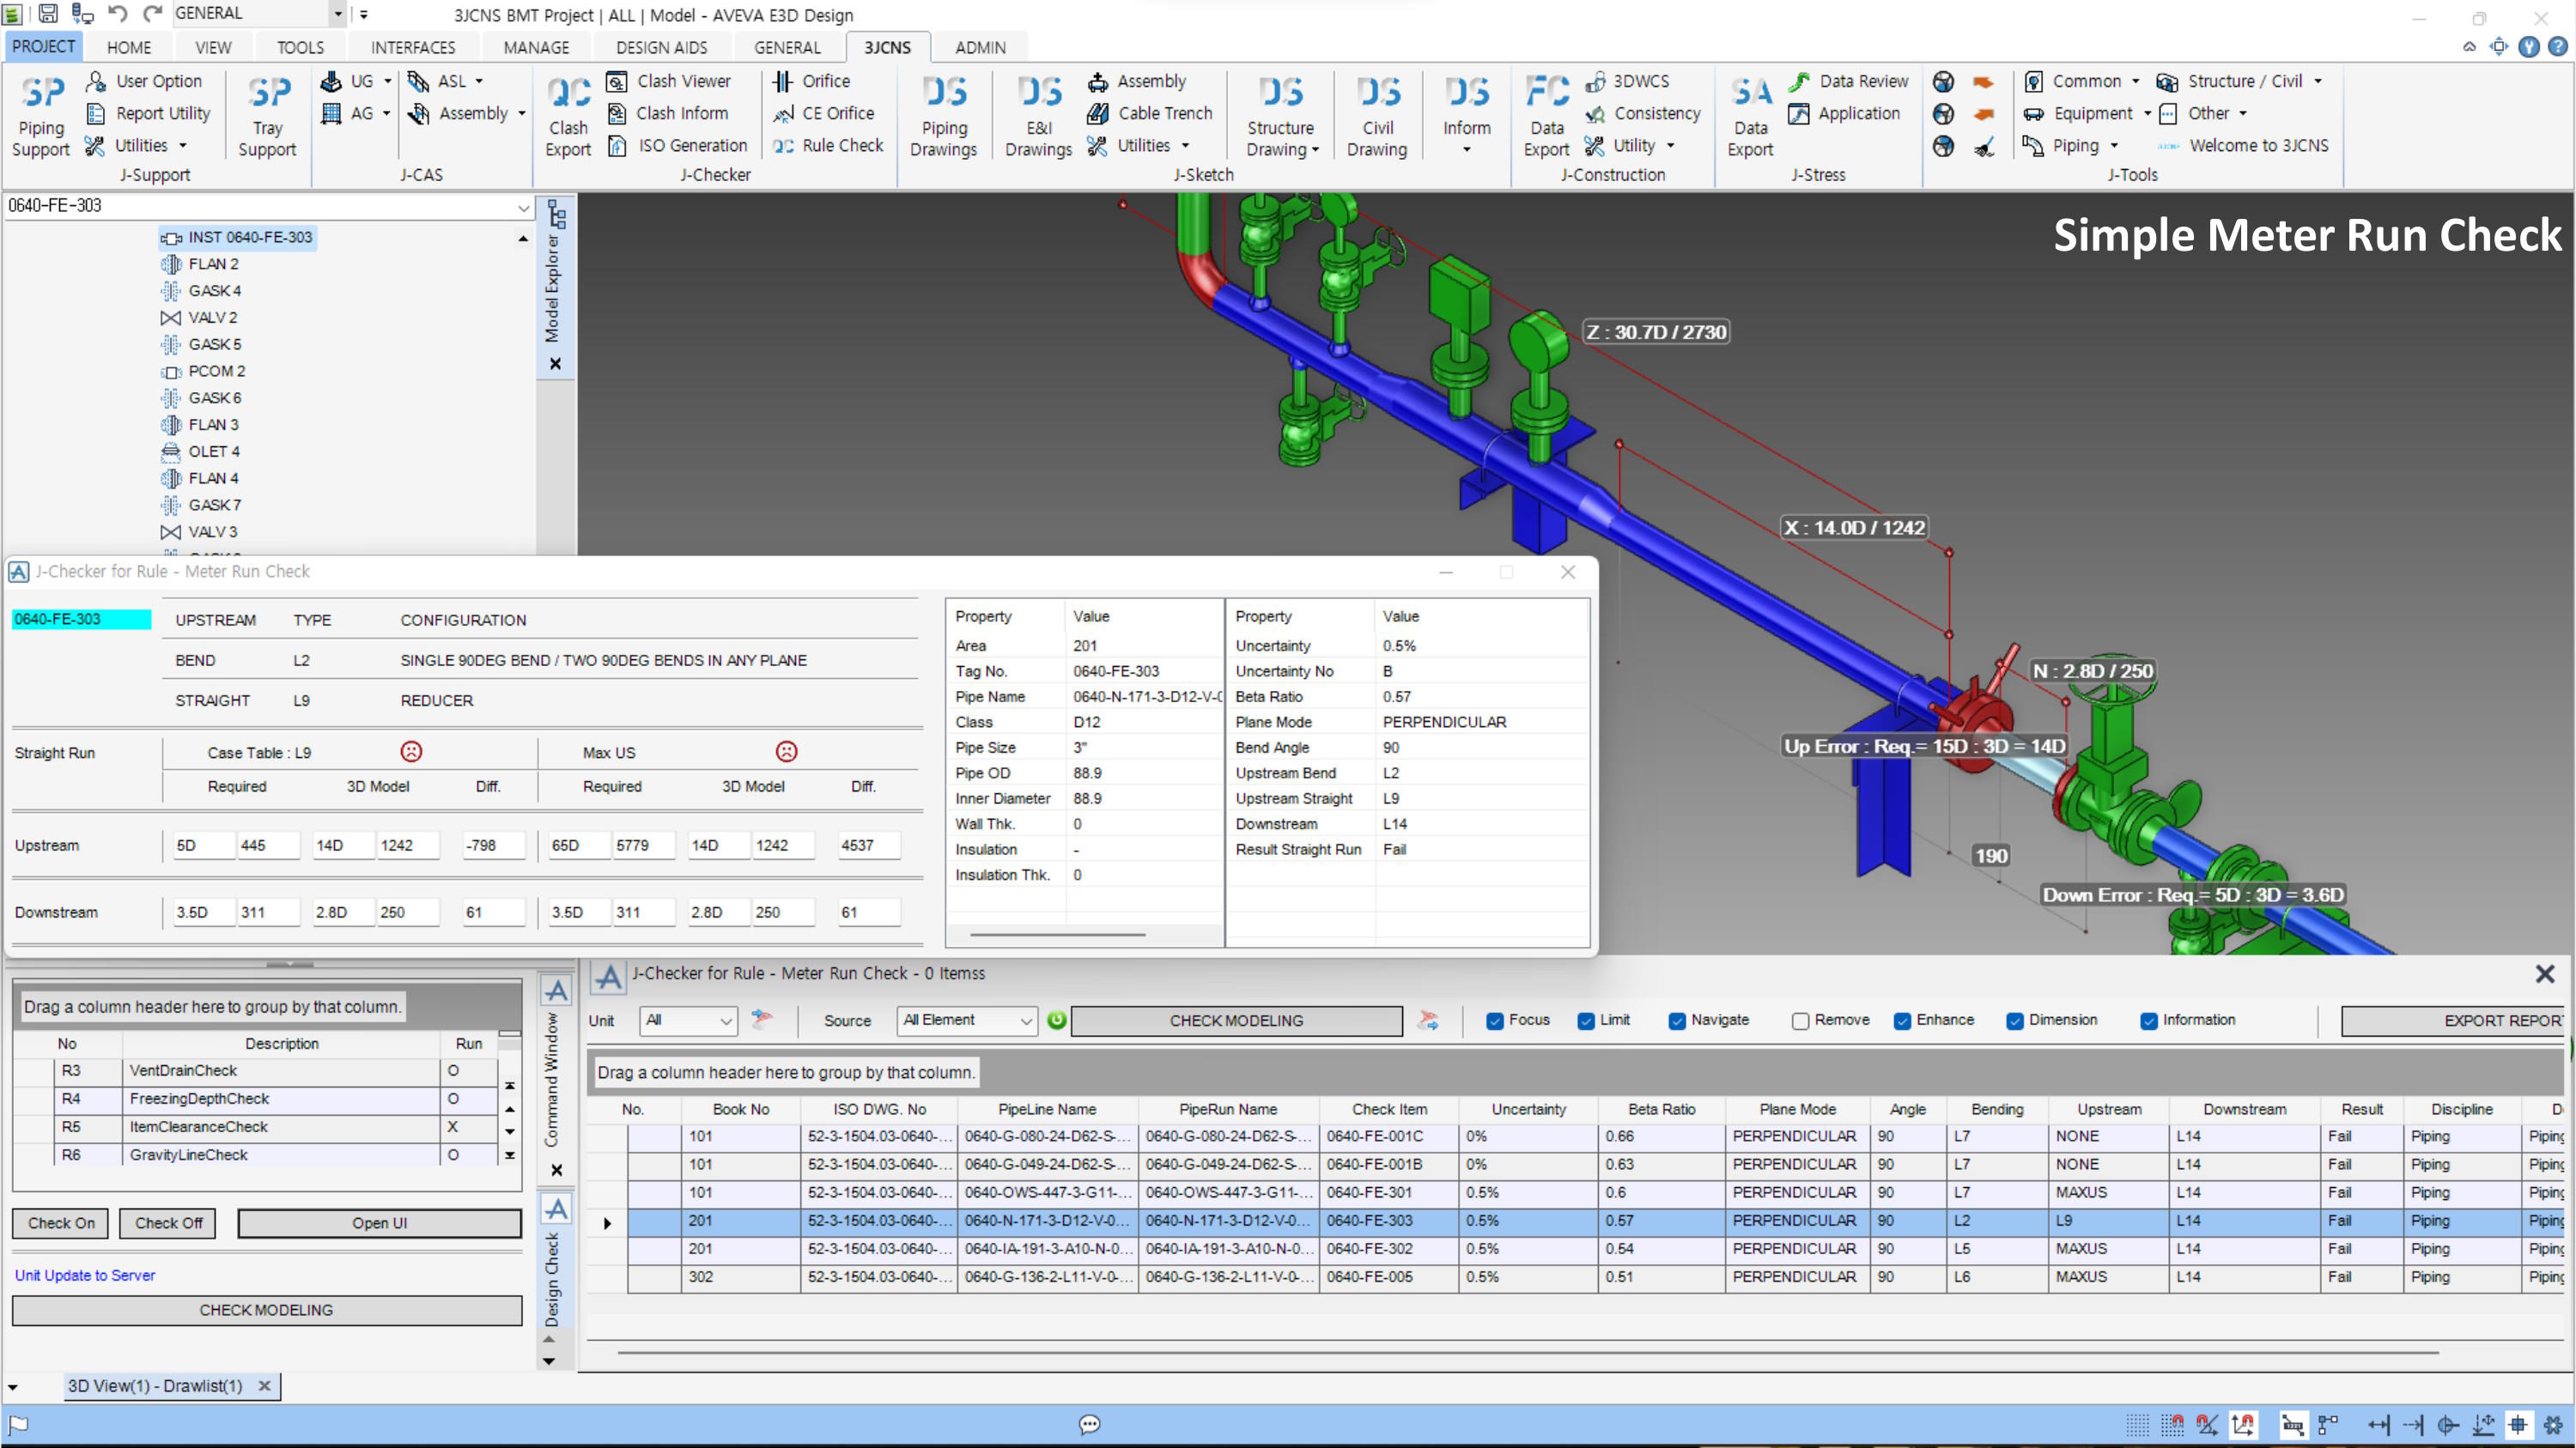Close the Meter Run Check results panel
Viewport: 2576px width, 1448px height.
(x=2545, y=973)
